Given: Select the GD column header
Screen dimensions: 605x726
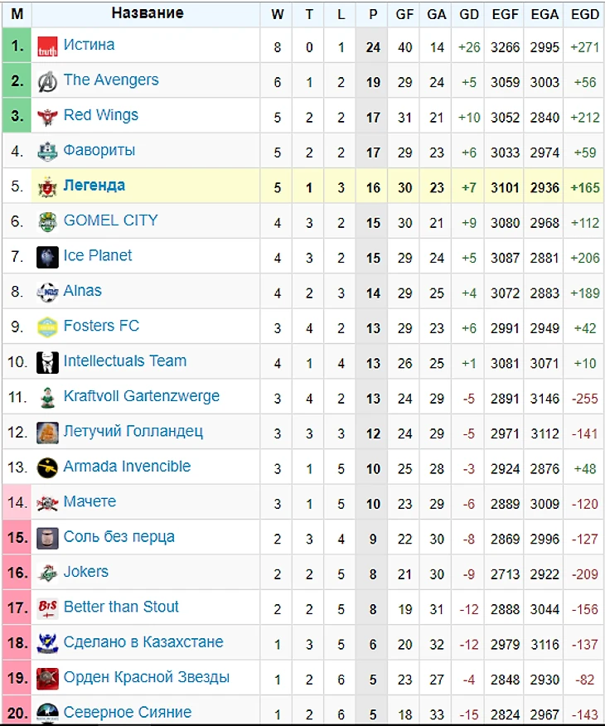Looking at the screenshot, I should [x=468, y=14].
